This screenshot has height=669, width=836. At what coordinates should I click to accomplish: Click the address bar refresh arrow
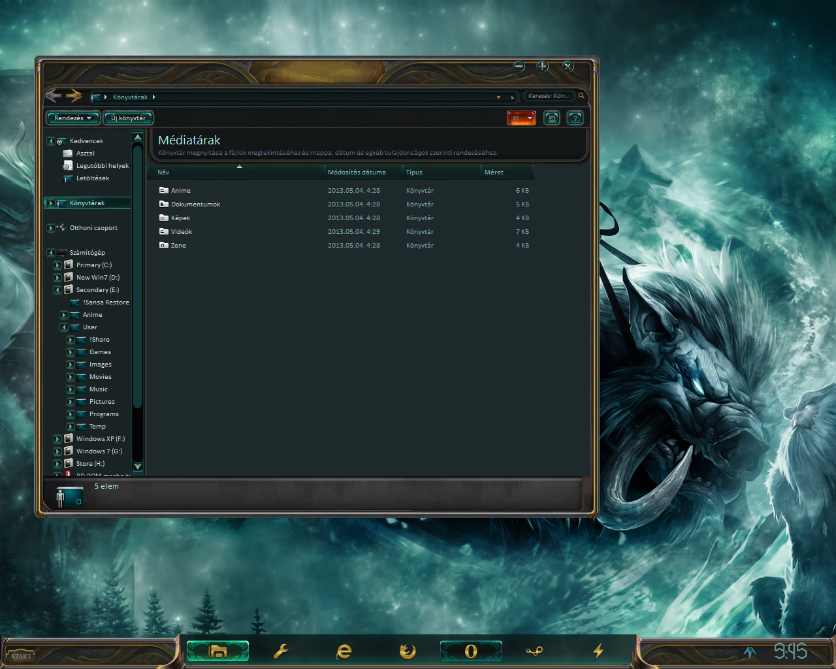click(x=512, y=97)
